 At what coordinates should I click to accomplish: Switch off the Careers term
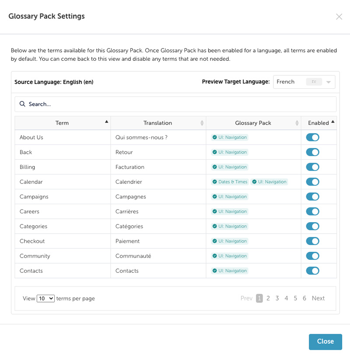point(312,211)
